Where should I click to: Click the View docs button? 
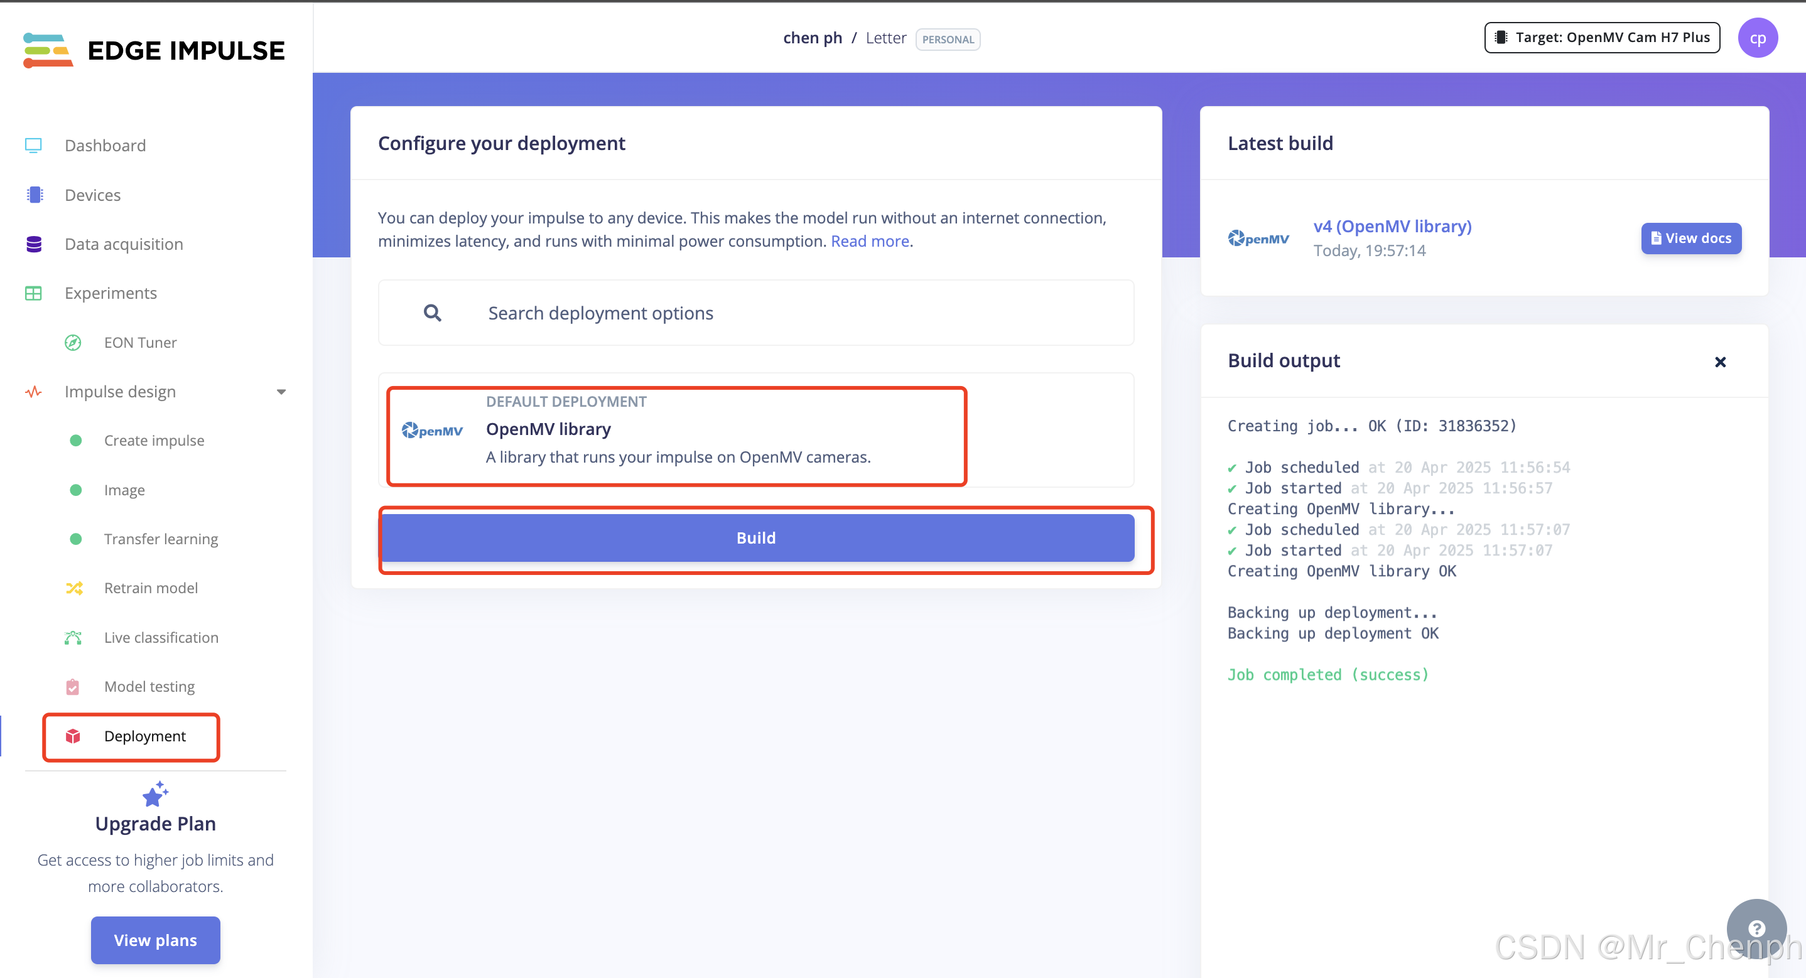coord(1690,239)
